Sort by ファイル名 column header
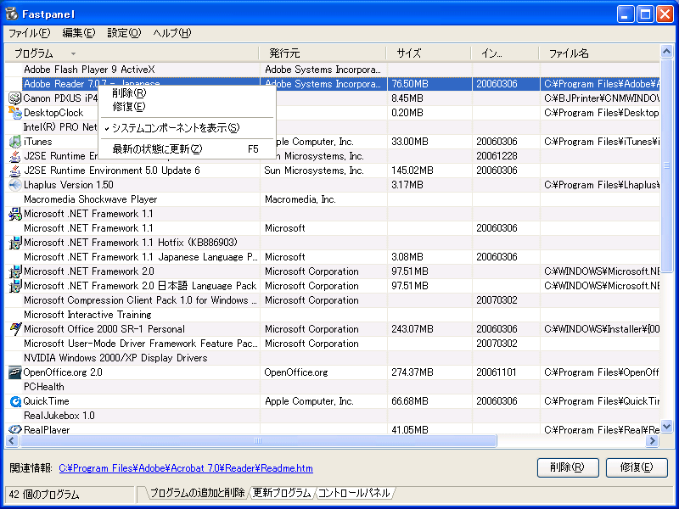This screenshot has width=679, height=509. point(599,53)
